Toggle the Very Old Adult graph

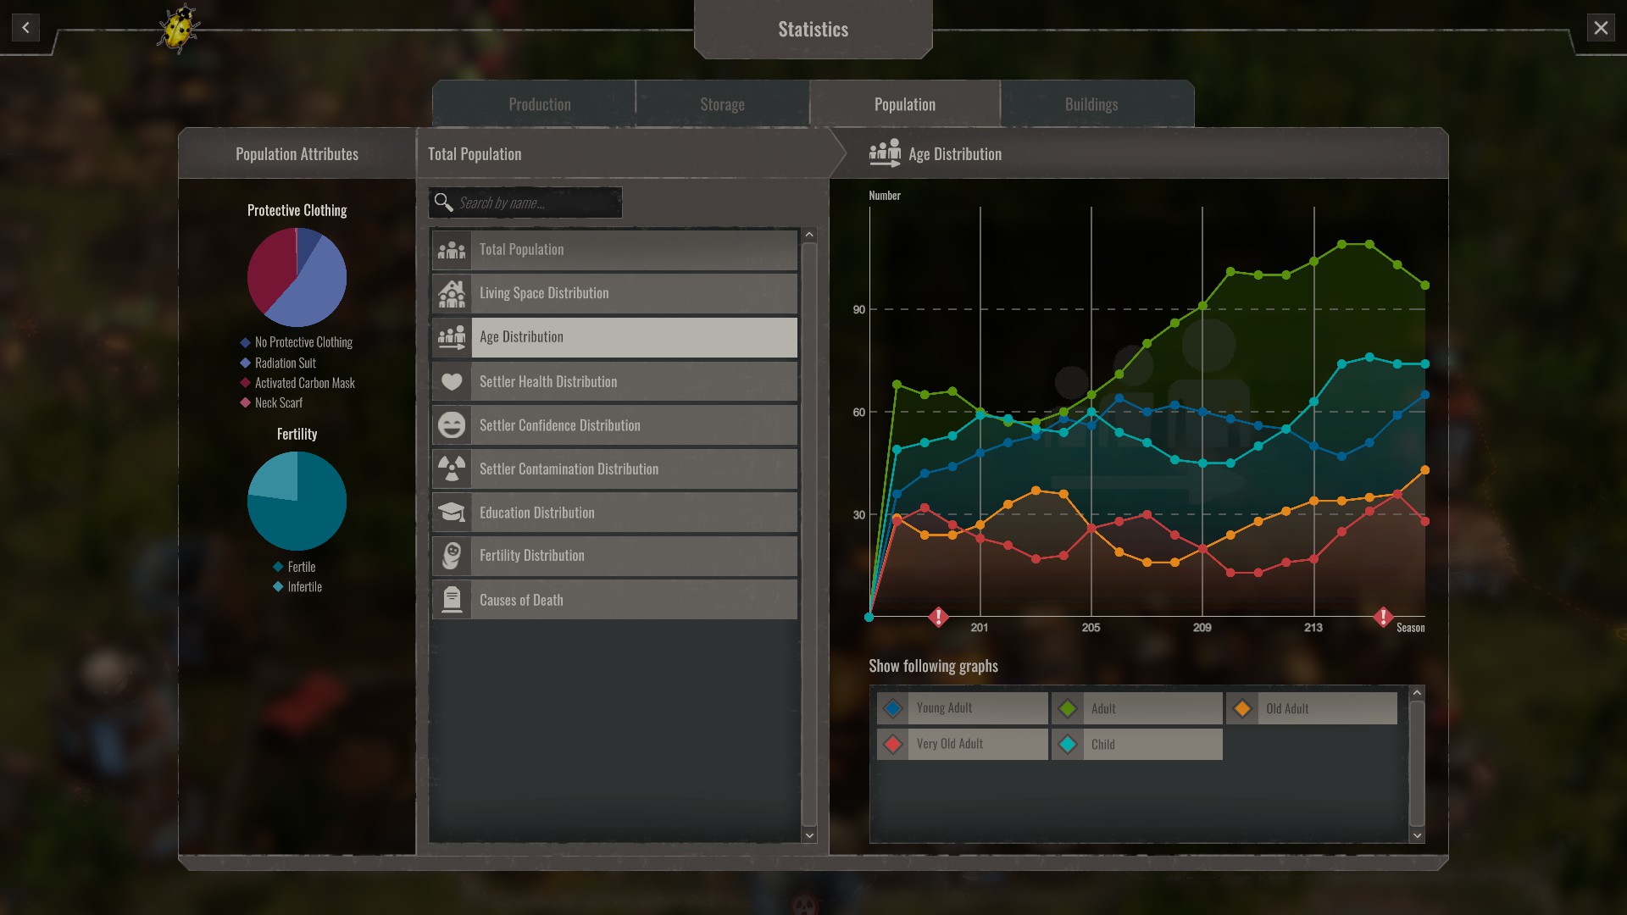963,744
